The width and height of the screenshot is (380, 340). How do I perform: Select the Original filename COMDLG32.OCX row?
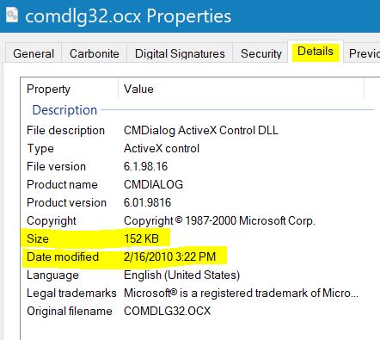coord(198,312)
